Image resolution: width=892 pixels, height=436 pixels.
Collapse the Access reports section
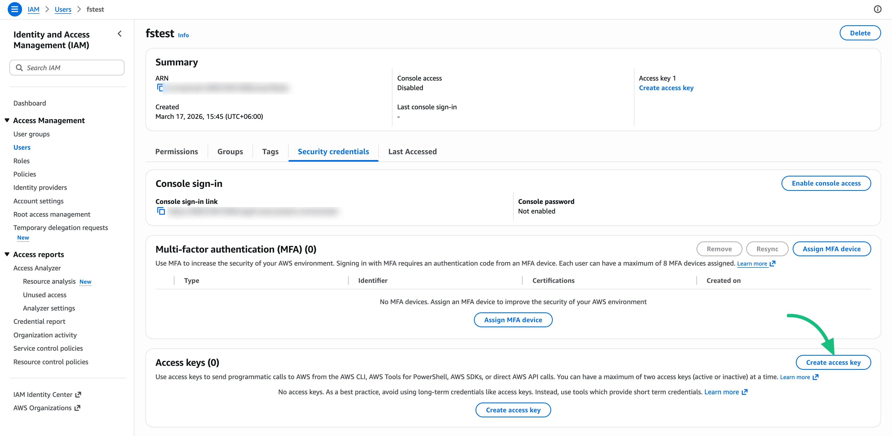(7, 254)
